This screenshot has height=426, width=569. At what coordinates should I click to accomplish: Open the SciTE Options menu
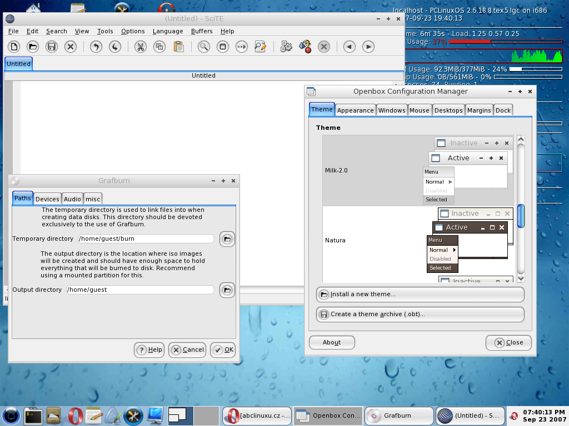(133, 31)
